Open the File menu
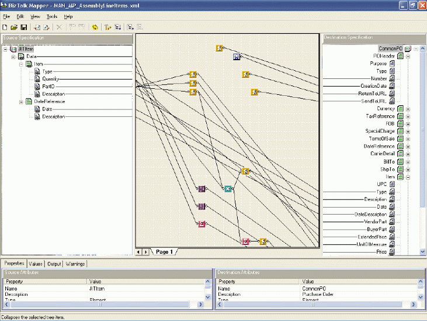Screen dimensions: 427x321 coord(6,16)
